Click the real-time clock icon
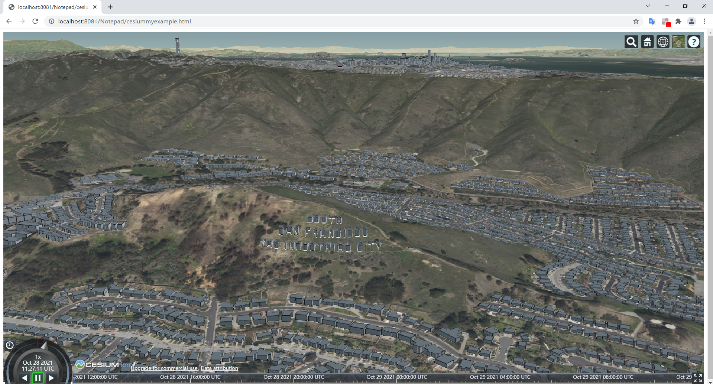Image resolution: width=713 pixels, height=384 pixels. pos(10,345)
